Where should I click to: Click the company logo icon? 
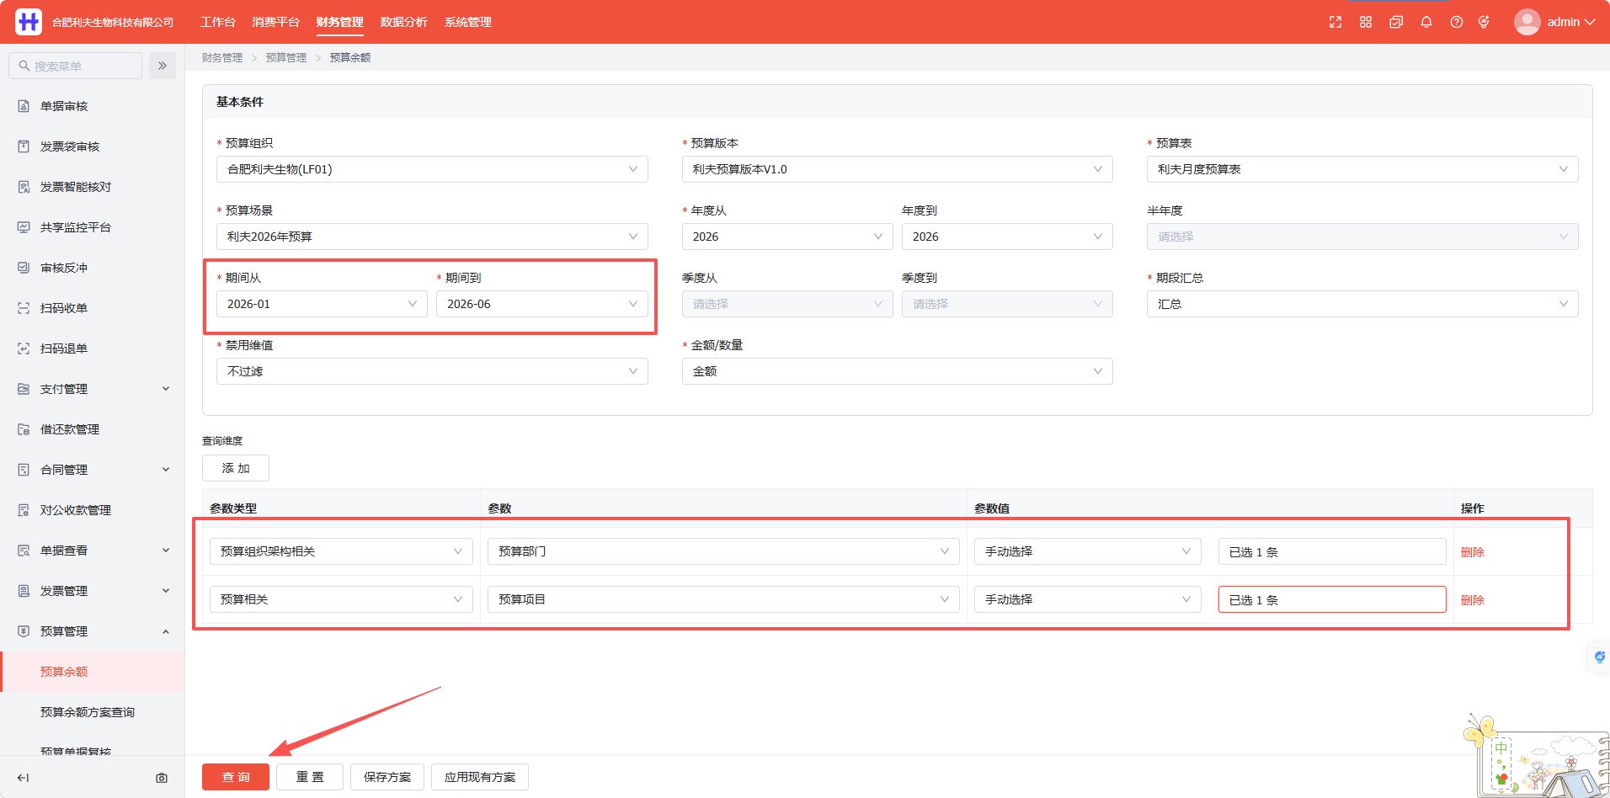tap(29, 22)
